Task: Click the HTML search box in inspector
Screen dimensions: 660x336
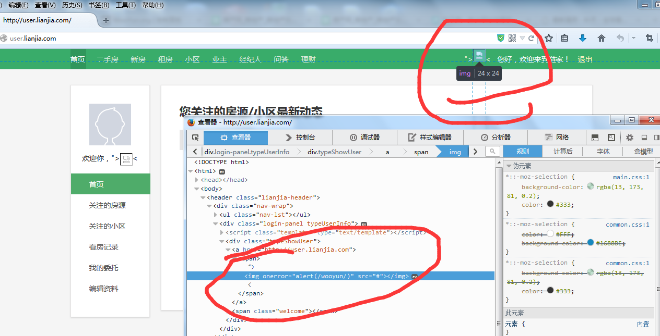Action: [492, 152]
